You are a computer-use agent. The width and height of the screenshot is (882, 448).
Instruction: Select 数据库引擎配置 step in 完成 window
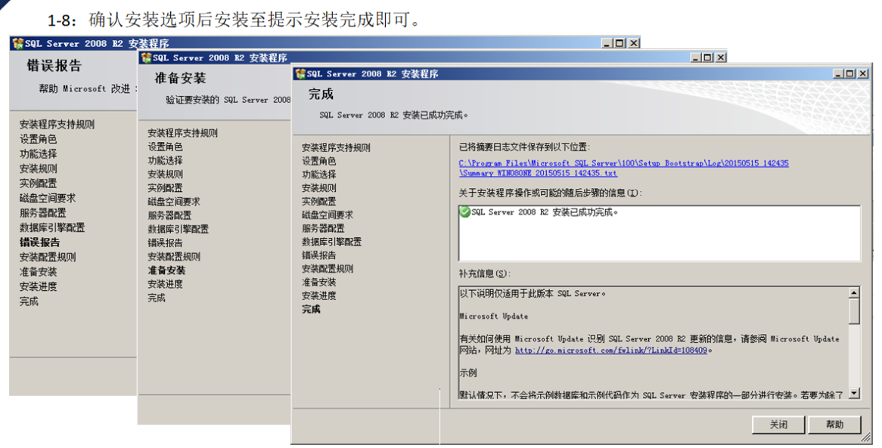click(x=332, y=242)
